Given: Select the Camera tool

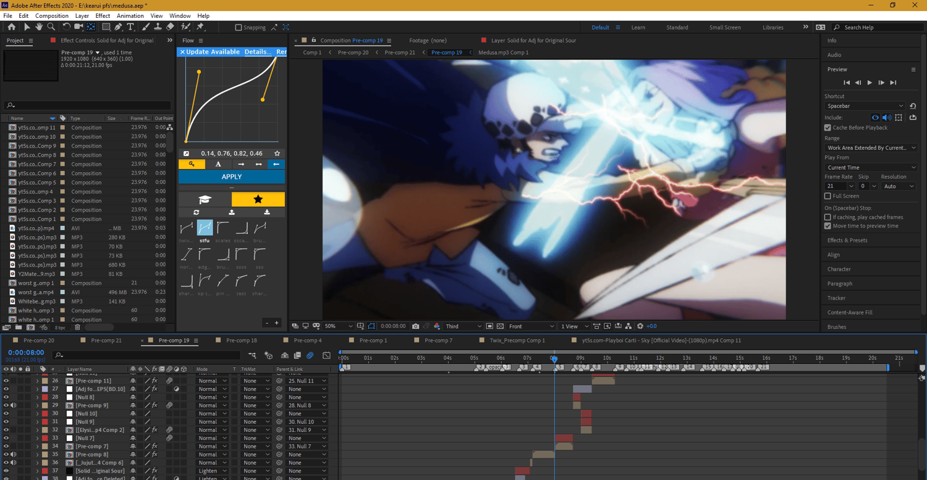Looking at the screenshot, I should pos(78,27).
